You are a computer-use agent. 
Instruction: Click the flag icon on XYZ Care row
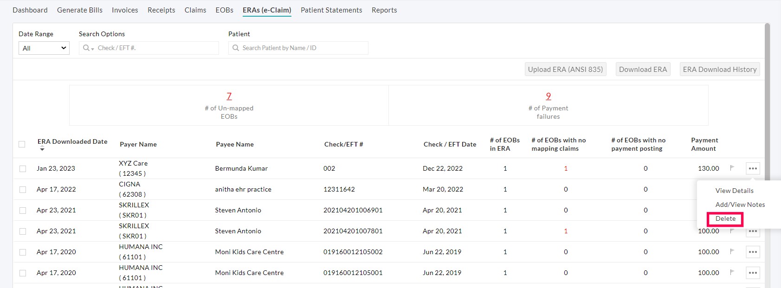point(732,168)
